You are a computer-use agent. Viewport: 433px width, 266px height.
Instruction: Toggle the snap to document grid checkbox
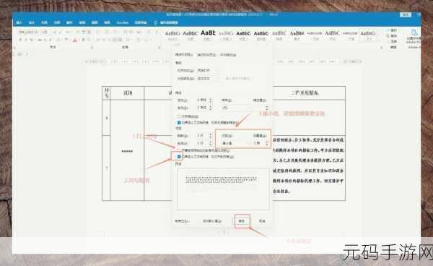(x=179, y=157)
